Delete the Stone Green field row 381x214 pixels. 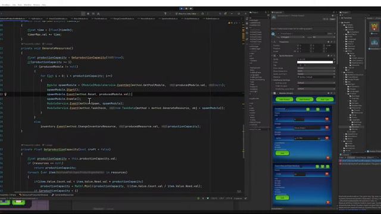click(x=327, y=128)
